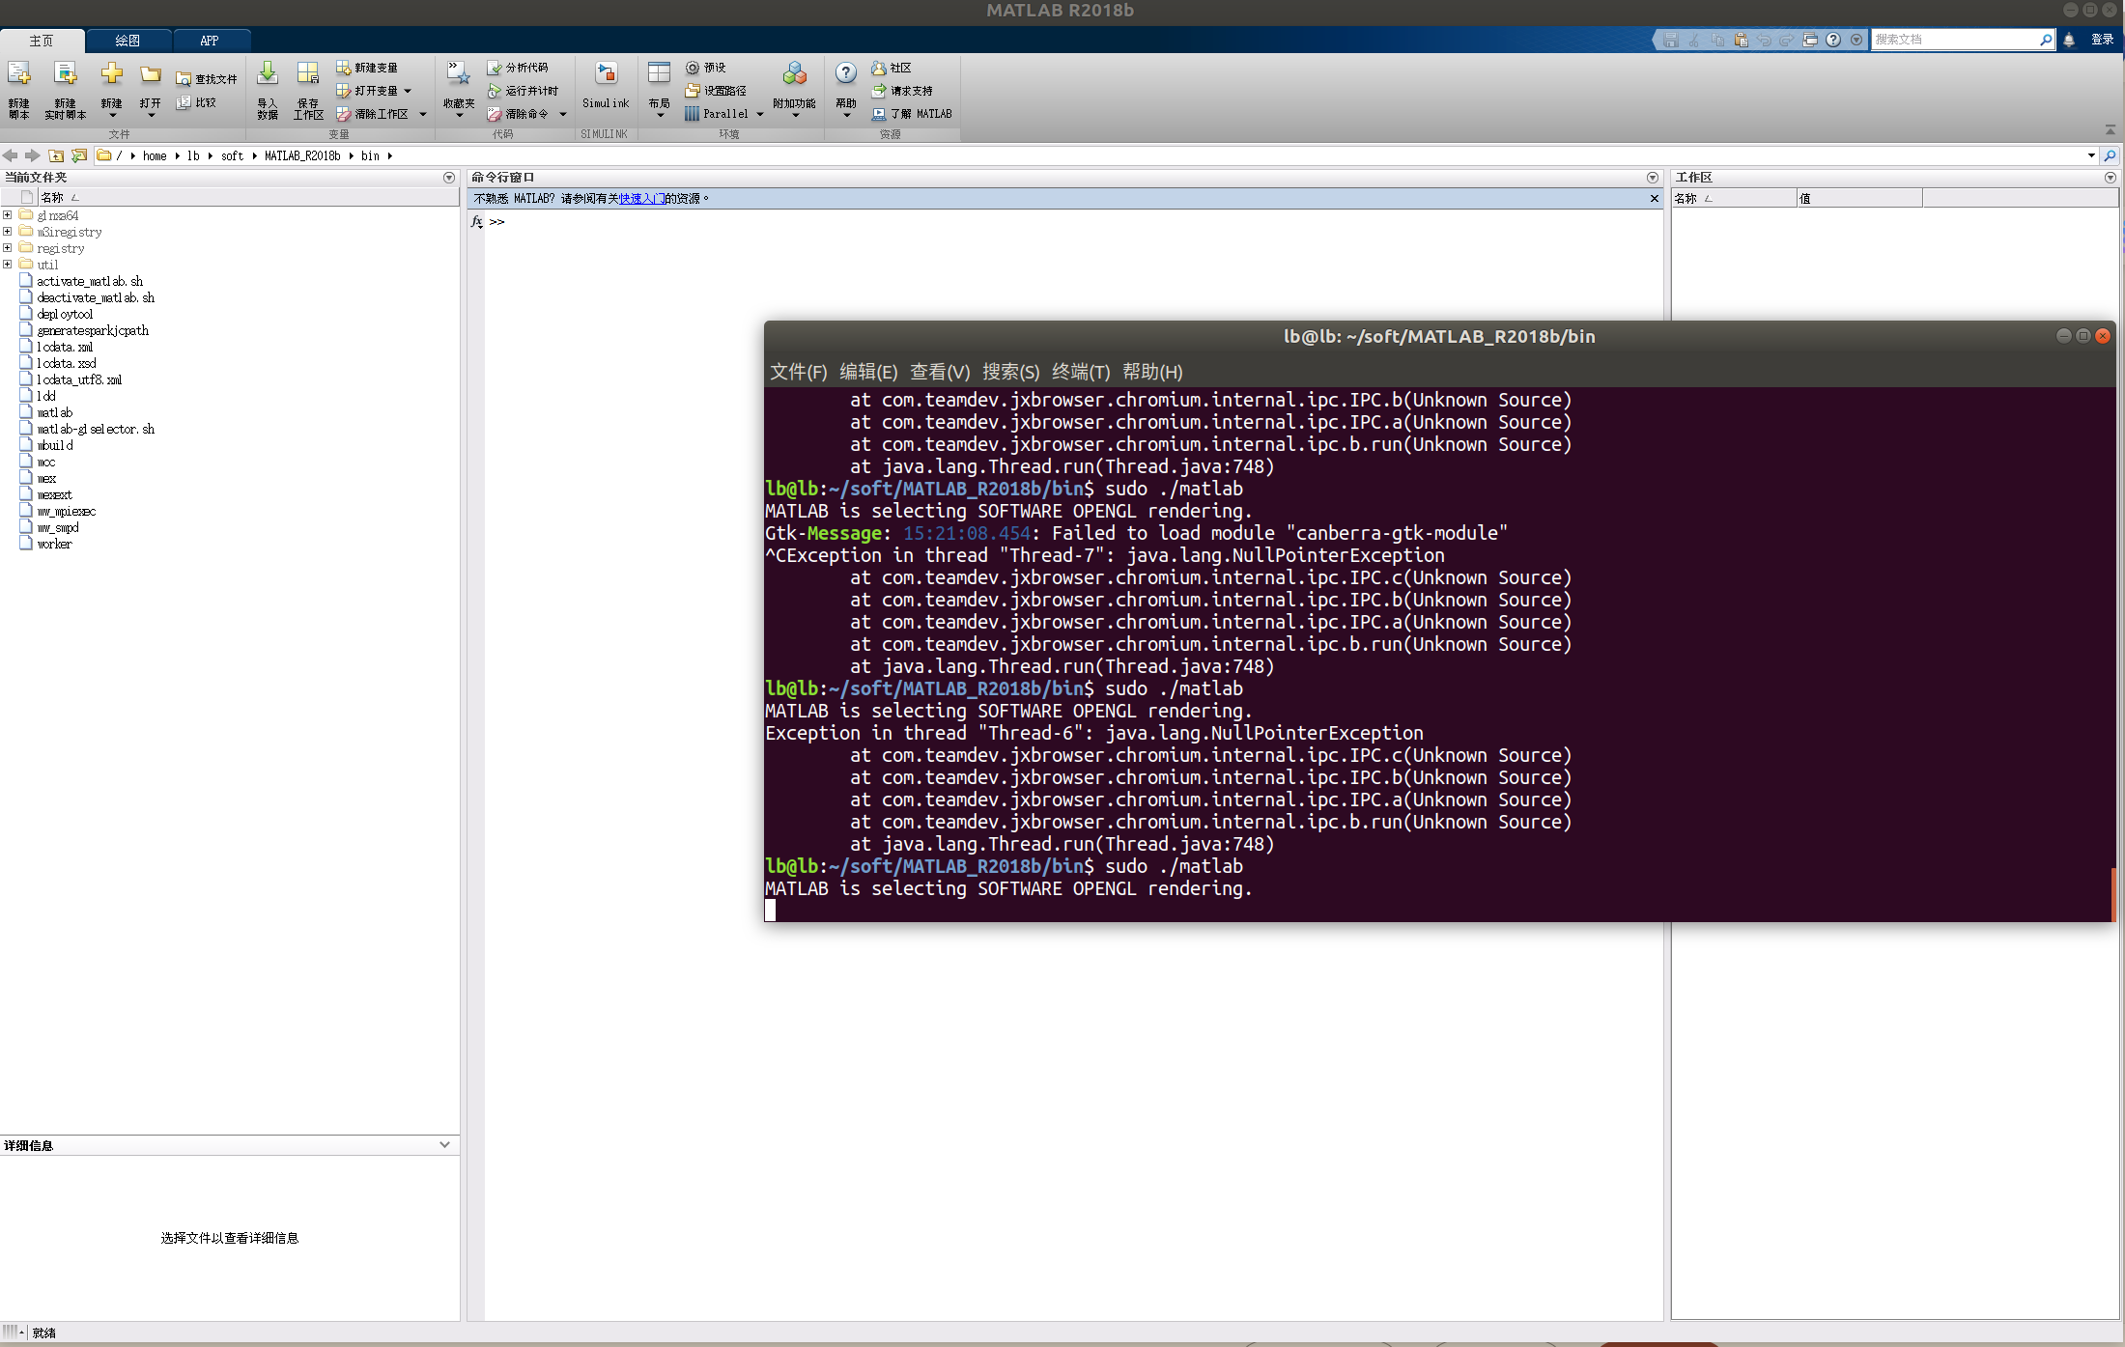This screenshot has width=2125, height=1347.
Task: Open current folder panel actions menu
Action: 449,178
